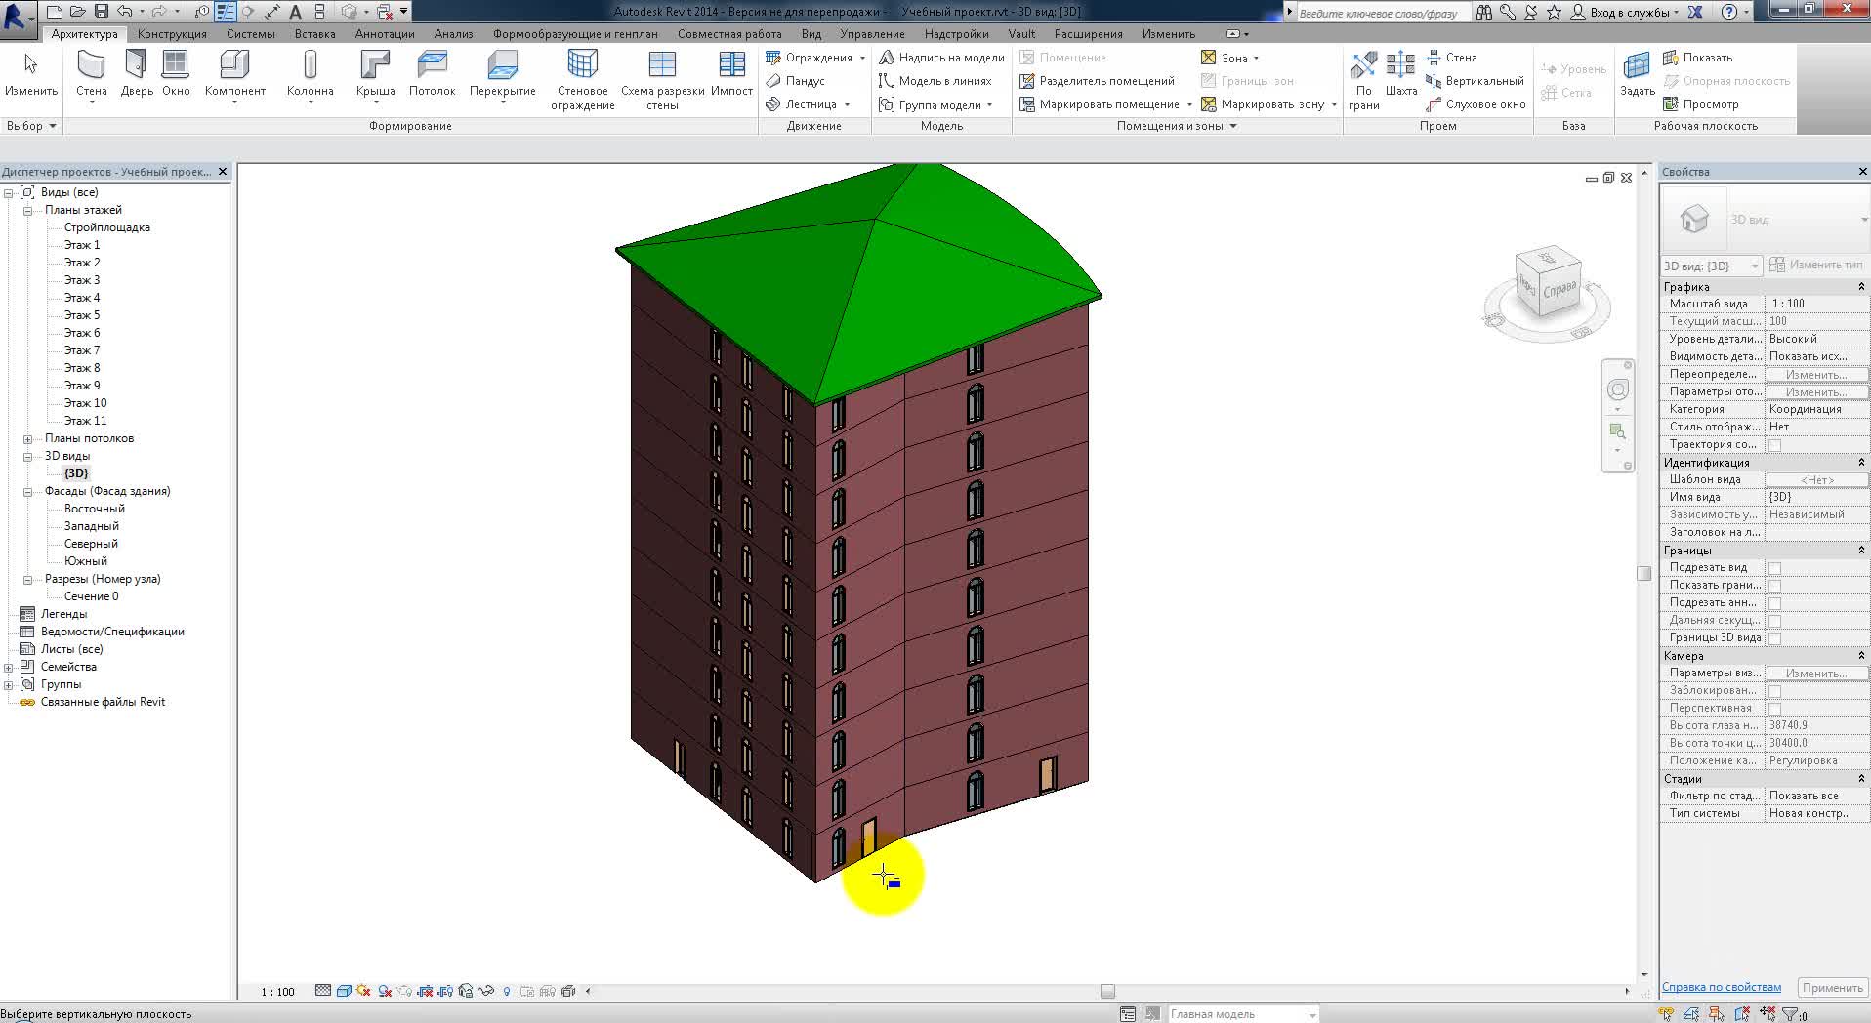Click the Save icon in quick access toolbar
Viewport: 1871px width, 1023px height.
pyautogui.click(x=101, y=12)
